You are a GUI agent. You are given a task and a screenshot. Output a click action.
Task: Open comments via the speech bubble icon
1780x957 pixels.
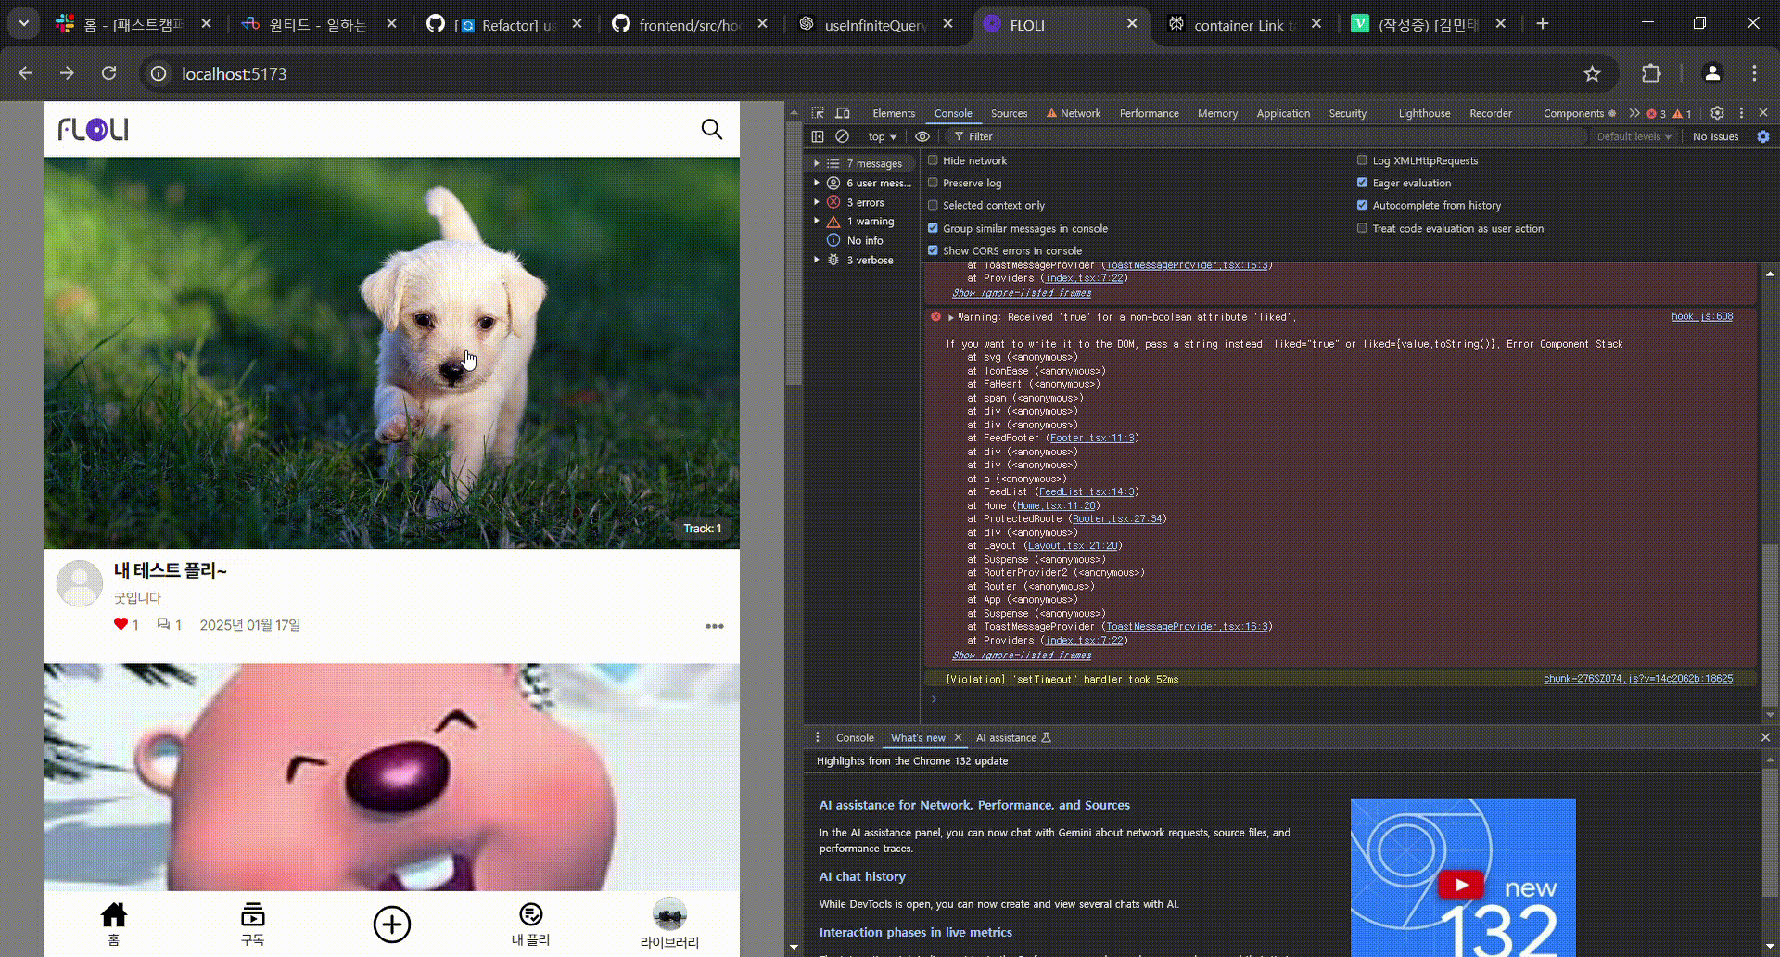163,624
